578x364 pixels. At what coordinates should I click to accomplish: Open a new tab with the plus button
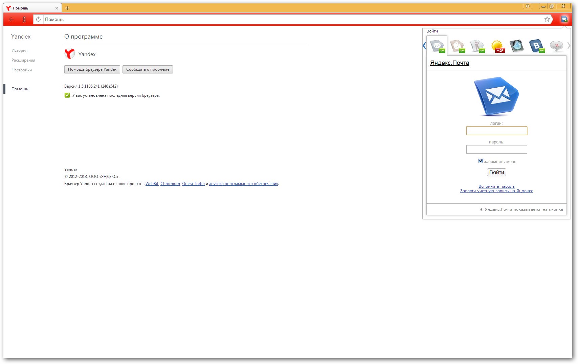point(67,8)
